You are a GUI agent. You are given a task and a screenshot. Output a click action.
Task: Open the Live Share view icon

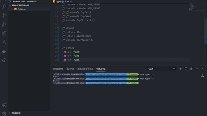[4, 60]
